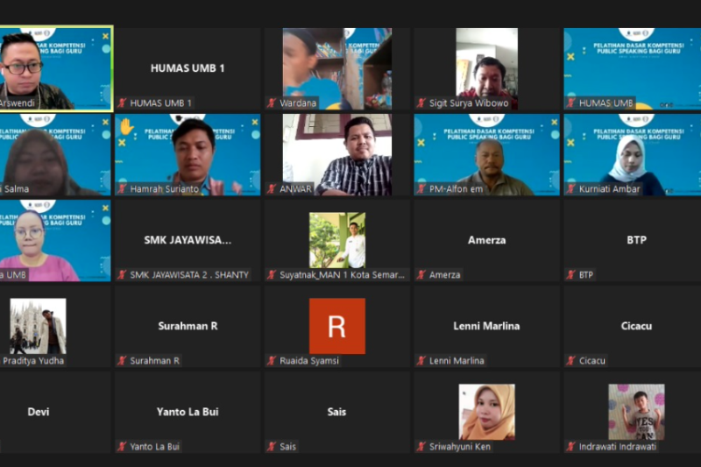Viewport: 701px width, 467px height.
Task: Click the large Amerza name in tile center
Action: click(x=486, y=240)
